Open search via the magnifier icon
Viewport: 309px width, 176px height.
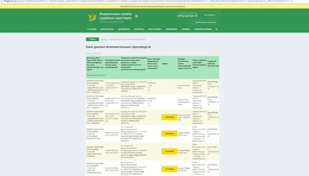pyautogui.click(x=217, y=29)
